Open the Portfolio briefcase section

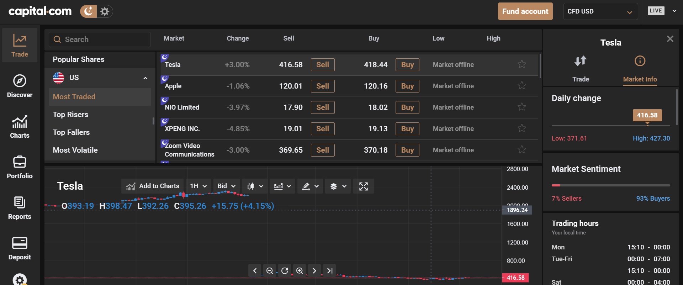coord(20,167)
